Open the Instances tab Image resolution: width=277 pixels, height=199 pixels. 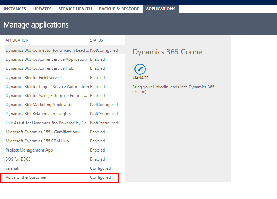click(15, 9)
